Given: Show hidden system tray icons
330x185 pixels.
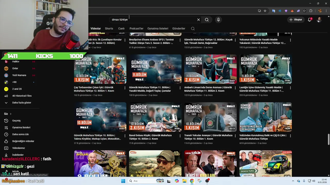Looking at the screenshot, I should tap(293, 181).
